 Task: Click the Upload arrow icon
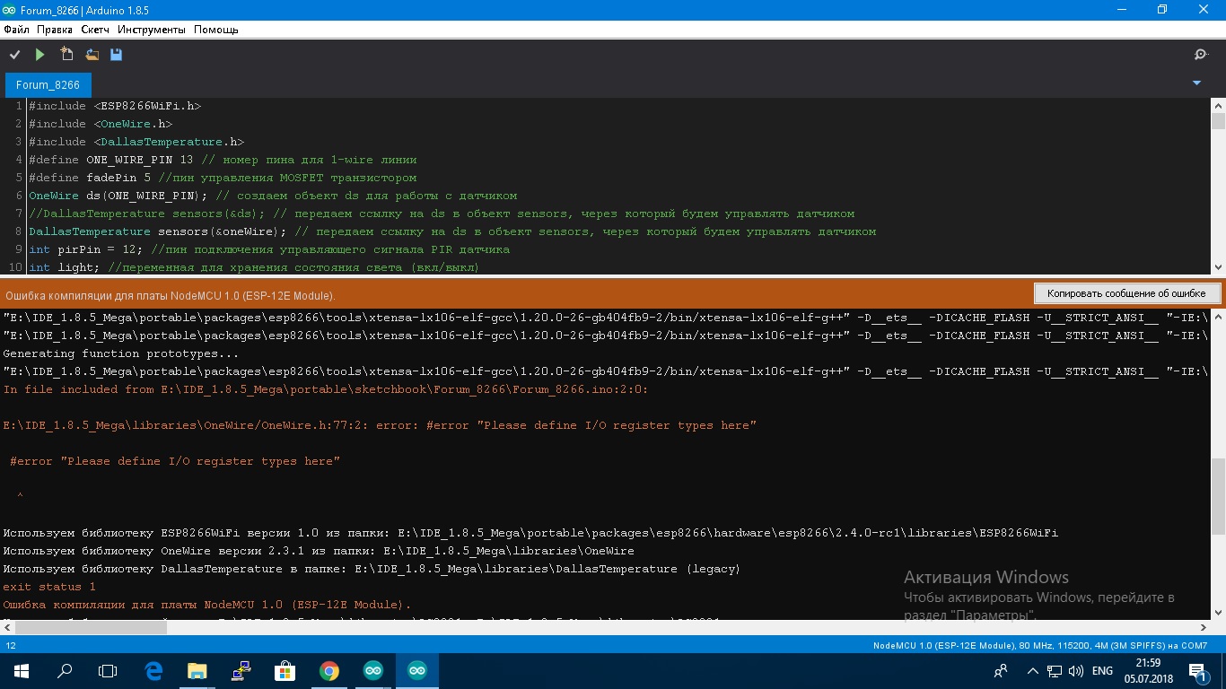point(39,55)
